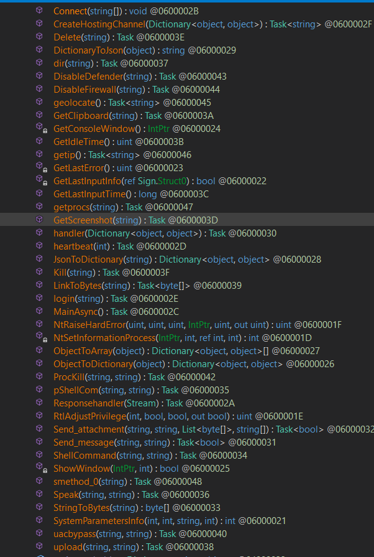Click the locked icon beside NtSetInformationProcess
Viewport: 374px width, 557px height.
coord(40,337)
